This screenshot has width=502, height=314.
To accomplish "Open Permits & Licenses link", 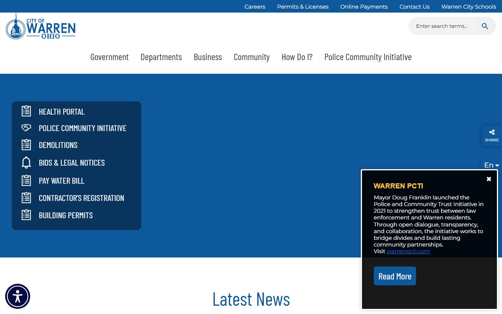I will pyautogui.click(x=303, y=7).
